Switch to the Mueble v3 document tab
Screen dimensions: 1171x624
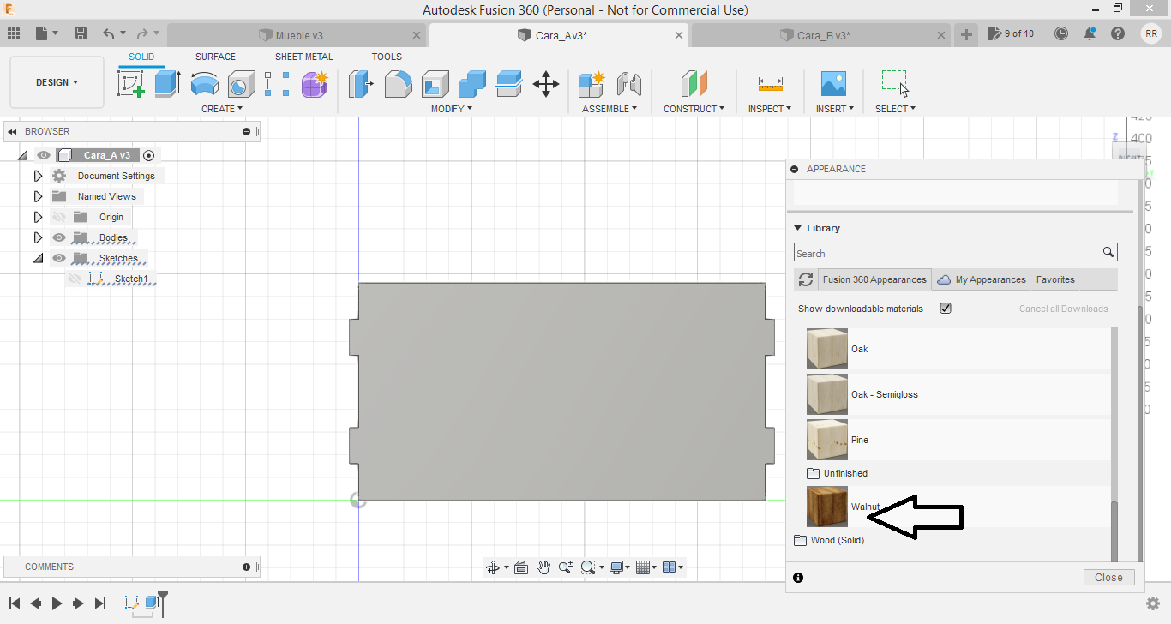point(298,35)
